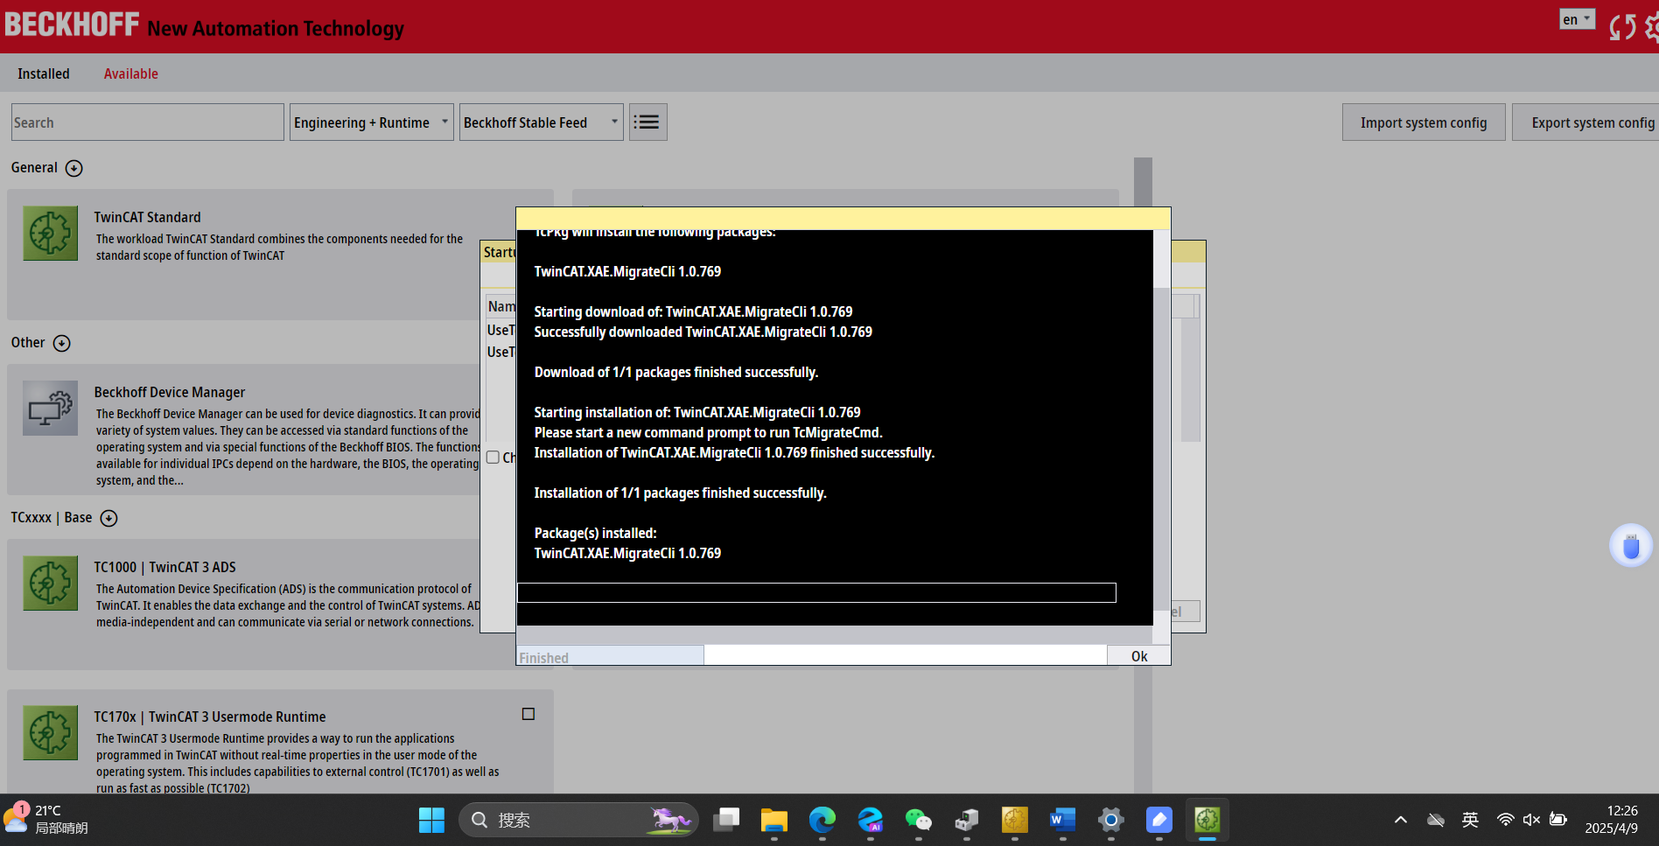
Task: Click the Wi-Fi network tray icon
Action: click(1505, 820)
